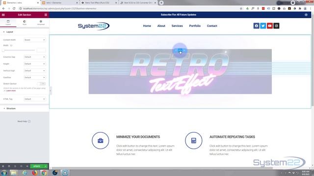Click the section edit handle above Retro image
This screenshot has width=314, height=176.
point(180,50)
